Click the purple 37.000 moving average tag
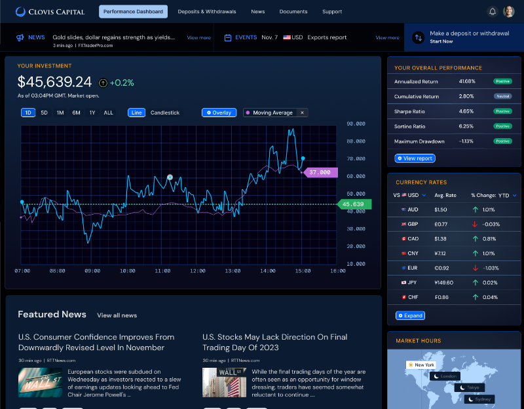 tap(320, 173)
